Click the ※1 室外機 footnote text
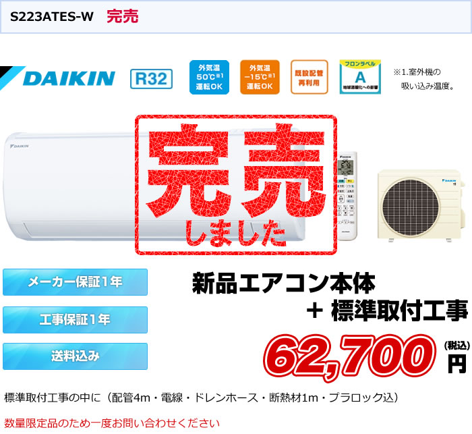 click(424, 79)
